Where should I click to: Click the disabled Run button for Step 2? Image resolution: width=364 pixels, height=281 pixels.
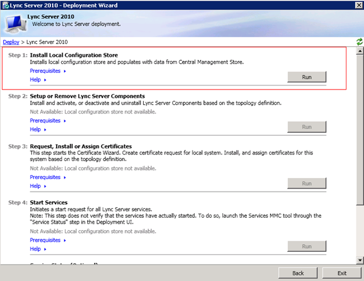(x=307, y=127)
